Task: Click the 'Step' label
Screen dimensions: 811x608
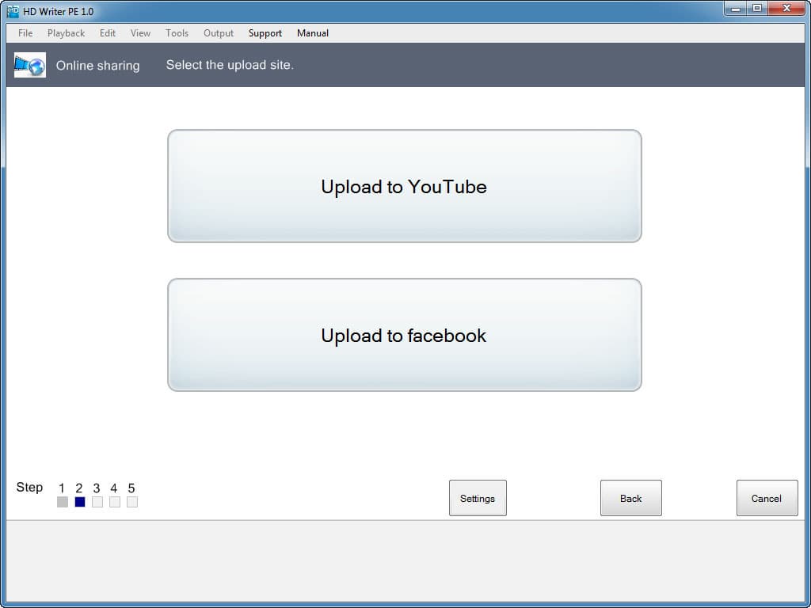Action: click(x=29, y=488)
